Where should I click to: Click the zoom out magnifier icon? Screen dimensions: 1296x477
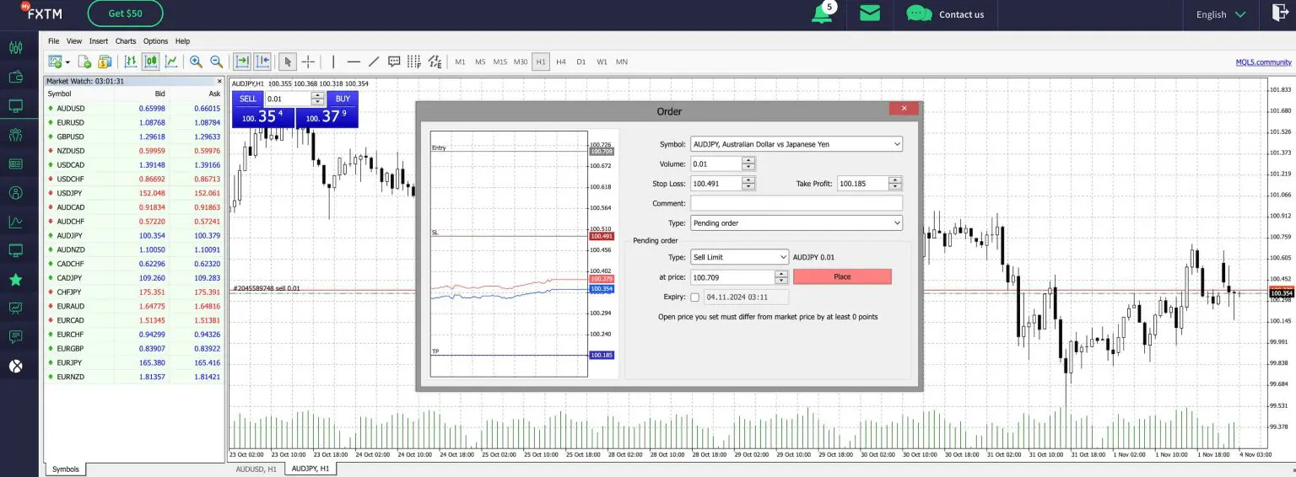(x=216, y=62)
